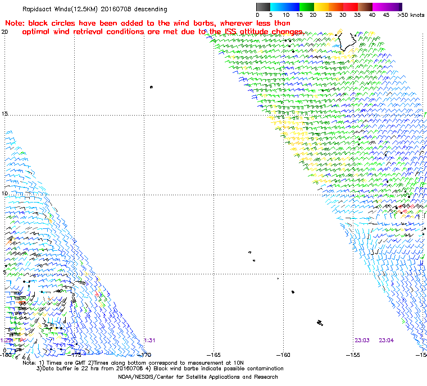Click the "45" label under the color bar
Screen dimensions: 427x386
click(386, 15)
